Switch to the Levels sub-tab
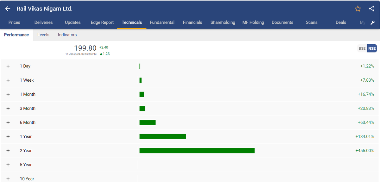The width and height of the screenshot is (380, 182). (43, 35)
